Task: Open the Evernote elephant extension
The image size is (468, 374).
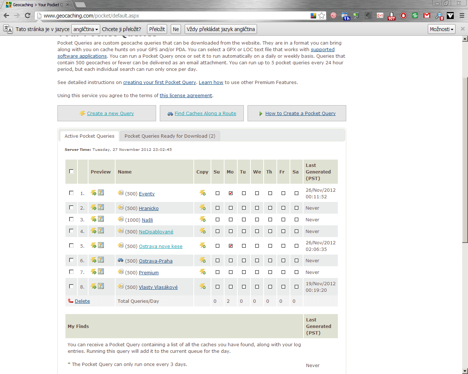Action: coord(356,15)
